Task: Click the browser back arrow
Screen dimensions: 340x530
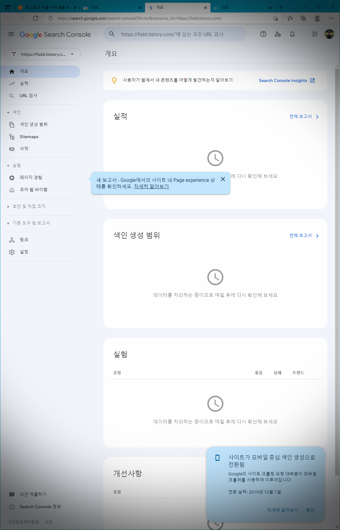Action: 9,18
